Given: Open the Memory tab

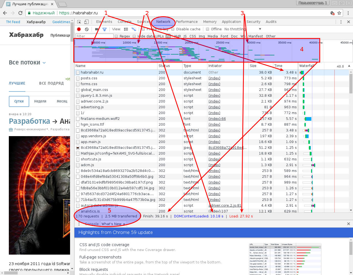Looking at the screenshot, I should coord(210,22).
